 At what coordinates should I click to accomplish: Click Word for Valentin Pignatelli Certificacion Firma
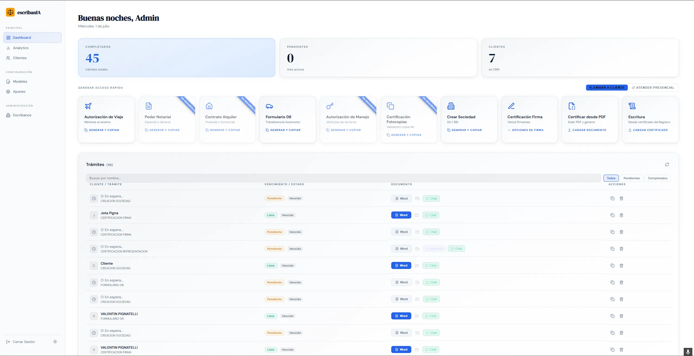401,349
